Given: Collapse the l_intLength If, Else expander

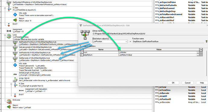Looking at the screenshot, I should (x=11, y=84).
